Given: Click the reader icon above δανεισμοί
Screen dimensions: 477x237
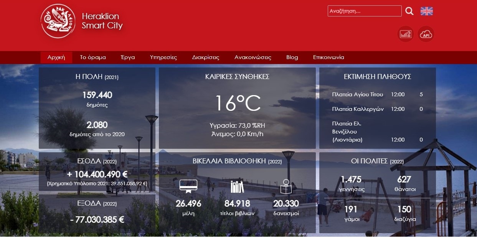Looking at the screenshot, I should tap(286, 186).
